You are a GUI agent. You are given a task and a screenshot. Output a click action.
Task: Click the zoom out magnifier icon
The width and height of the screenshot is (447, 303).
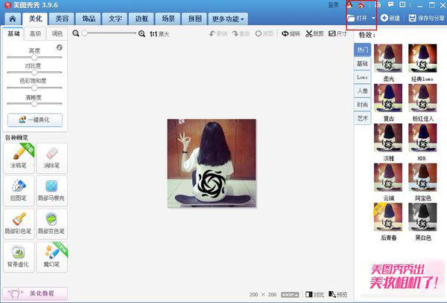point(75,33)
